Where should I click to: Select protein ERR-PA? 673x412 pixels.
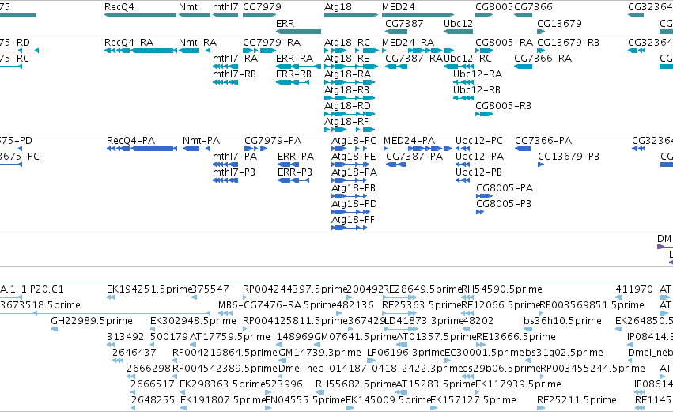[x=288, y=164]
